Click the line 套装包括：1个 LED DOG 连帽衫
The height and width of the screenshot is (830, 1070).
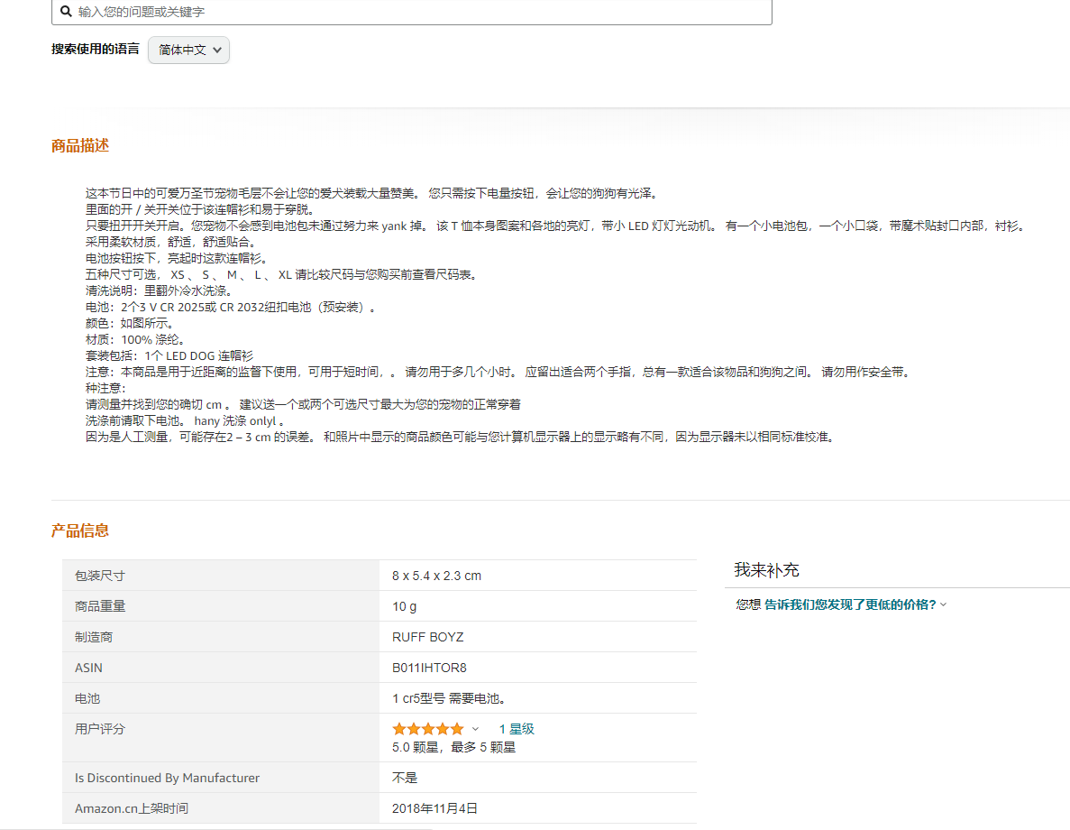click(169, 356)
